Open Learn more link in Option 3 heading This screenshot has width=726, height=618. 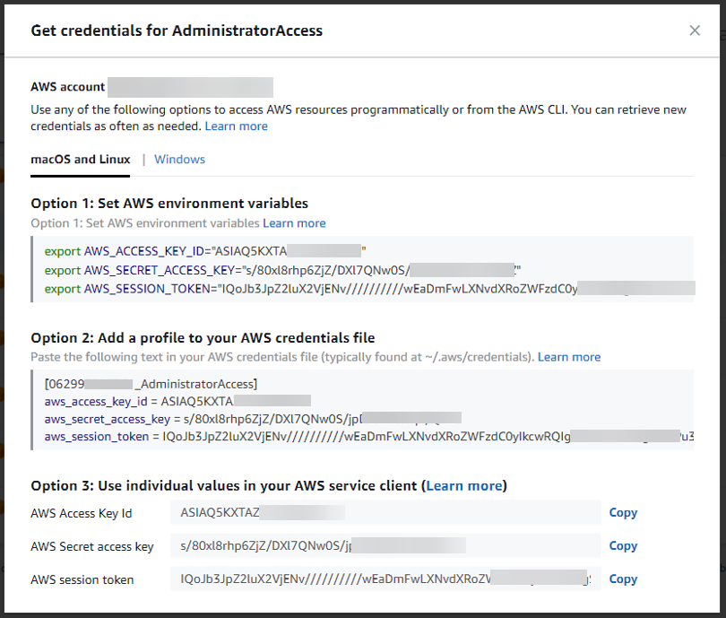click(464, 485)
